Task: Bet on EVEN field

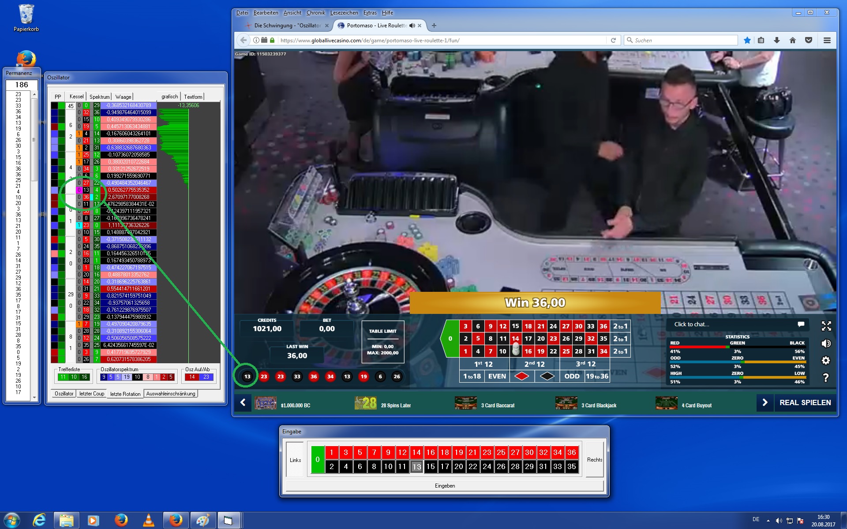Action: click(497, 376)
